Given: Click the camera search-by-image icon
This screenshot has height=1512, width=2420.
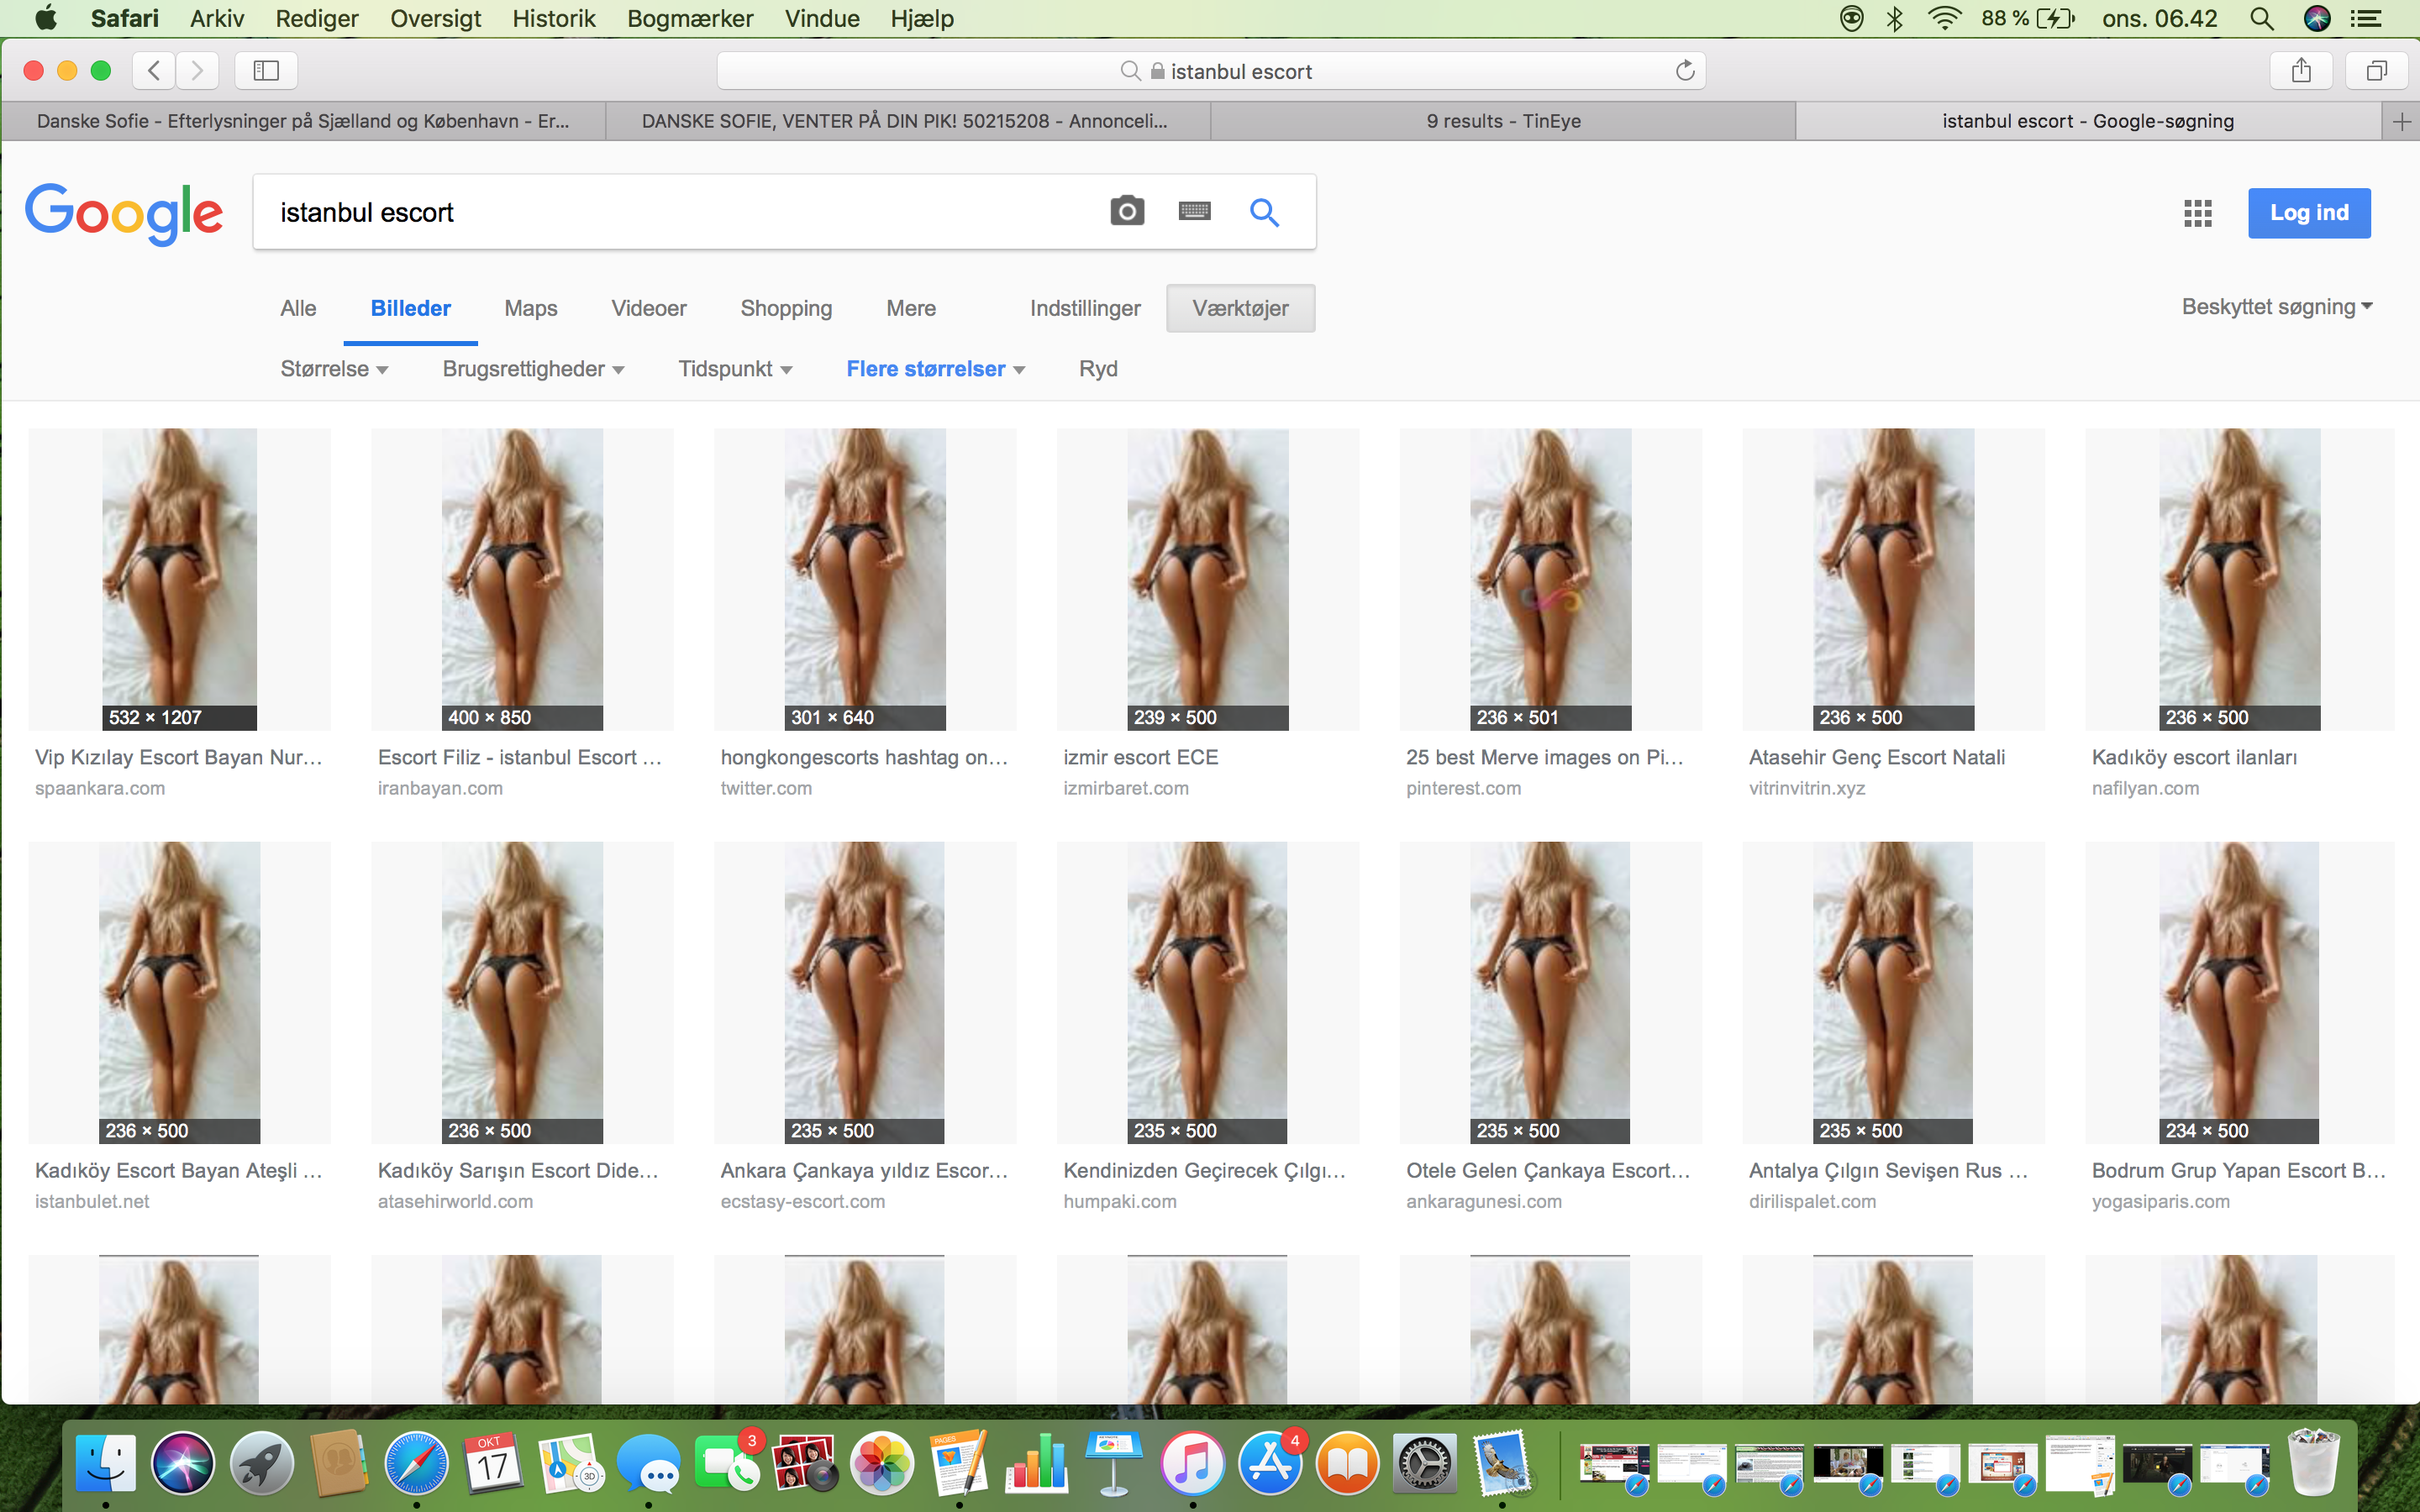Looking at the screenshot, I should [x=1127, y=211].
